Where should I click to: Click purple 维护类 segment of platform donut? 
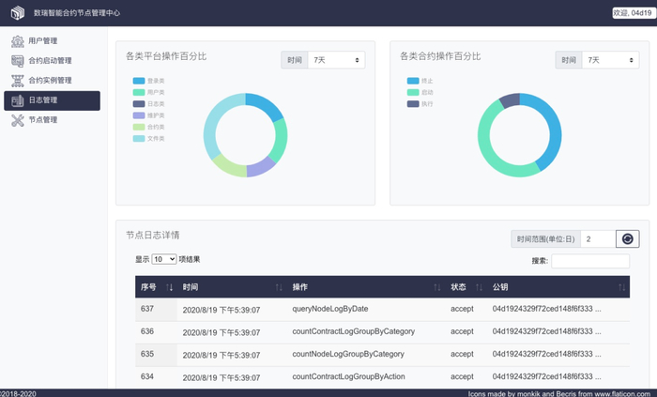(261, 167)
